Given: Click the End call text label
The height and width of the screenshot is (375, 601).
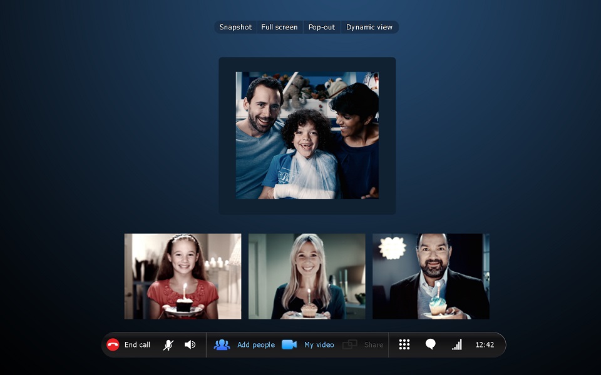Looking at the screenshot, I should (137, 344).
